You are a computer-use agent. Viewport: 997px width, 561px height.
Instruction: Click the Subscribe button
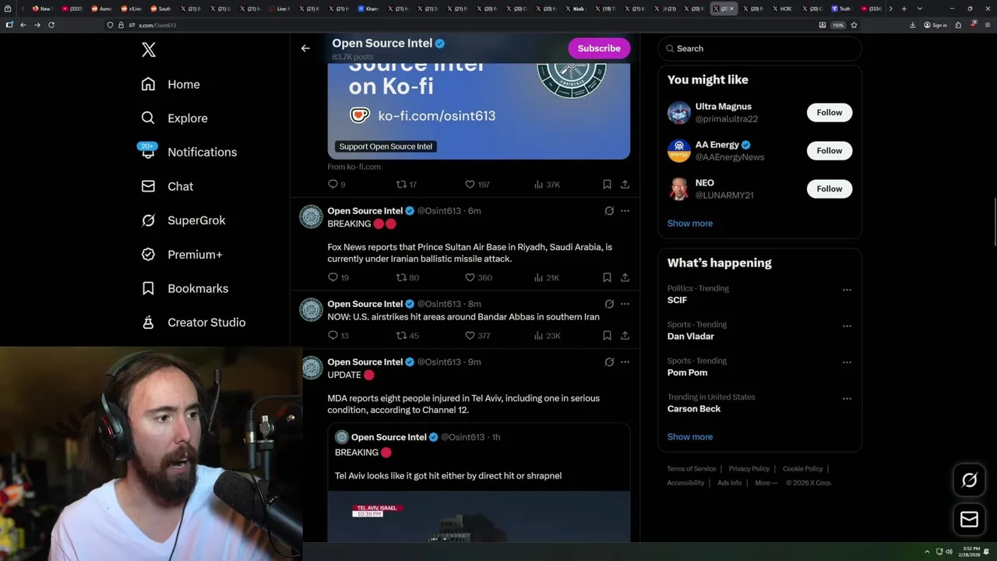(x=599, y=48)
